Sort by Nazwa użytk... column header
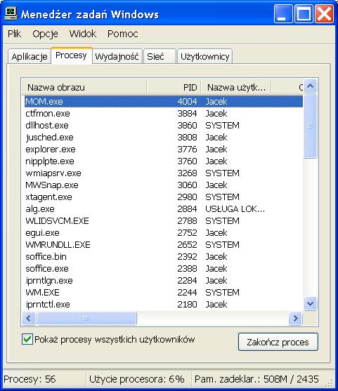The width and height of the screenshot is (338, 391). [x=236, y=87]
